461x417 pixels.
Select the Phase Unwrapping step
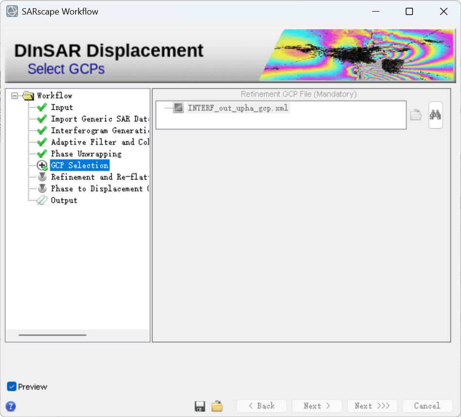[86, 154]
